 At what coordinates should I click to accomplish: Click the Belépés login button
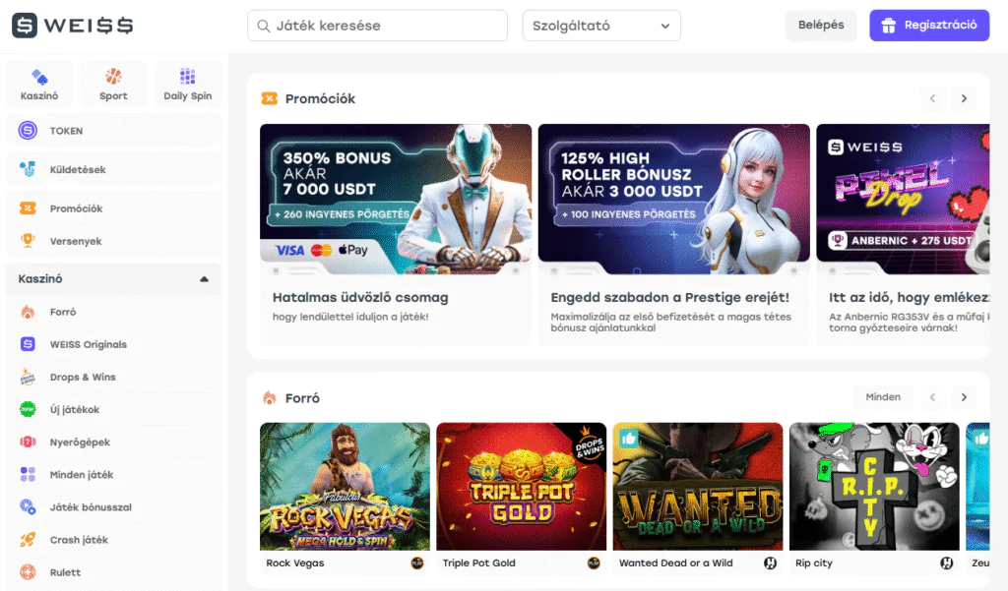pos(821,25)
